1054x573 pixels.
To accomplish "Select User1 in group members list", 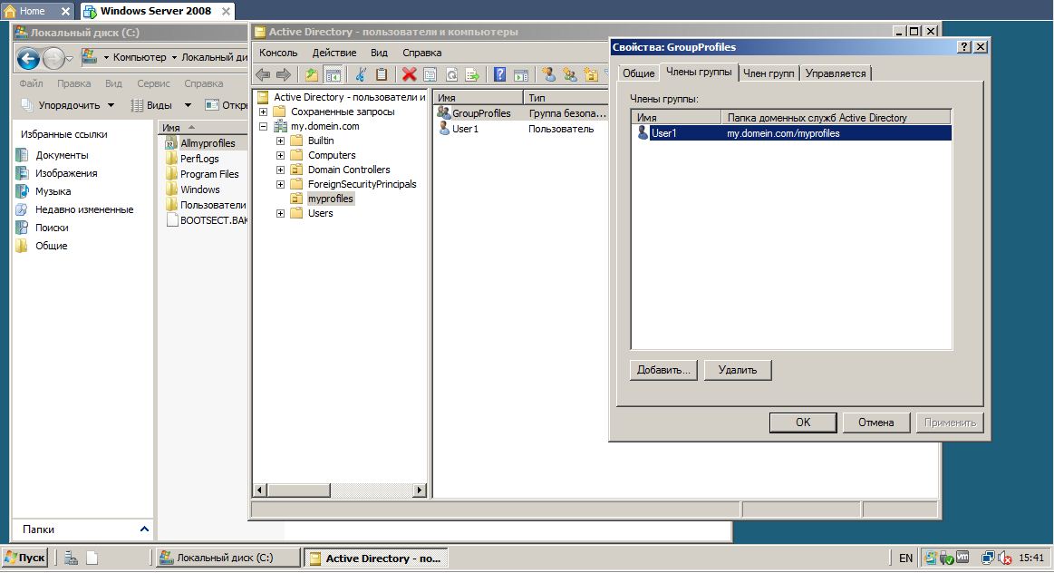I will coord(791,133).
